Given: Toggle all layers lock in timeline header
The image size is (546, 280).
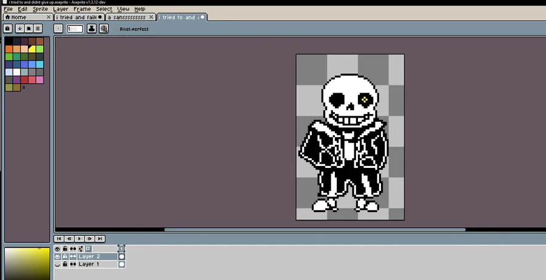Looking at the screenshot, I should click(x=65, y=248).
